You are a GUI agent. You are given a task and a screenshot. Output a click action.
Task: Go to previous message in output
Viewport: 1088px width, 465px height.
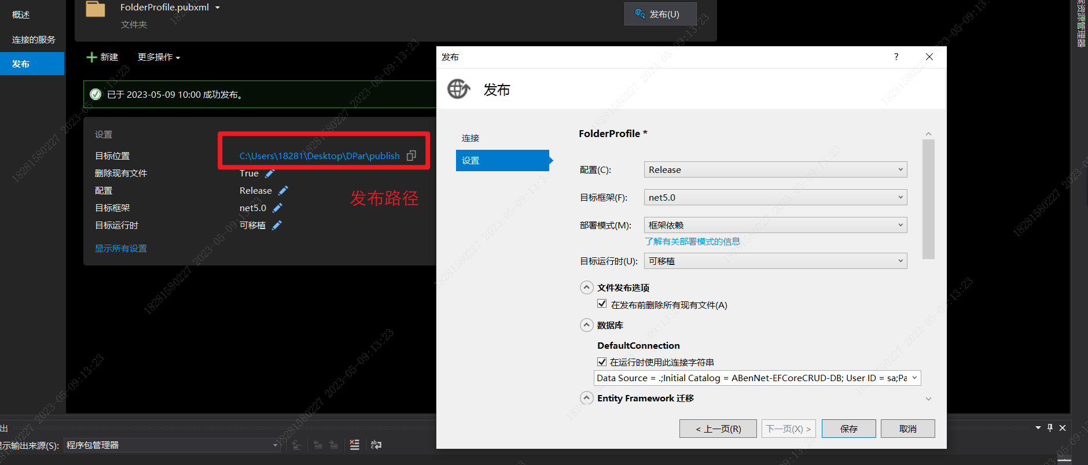click(318, 445)
